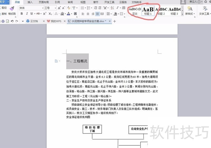211x148 pixels.
Task: Open the underline style dropdown arrow
Action: (x=35, y=14)
